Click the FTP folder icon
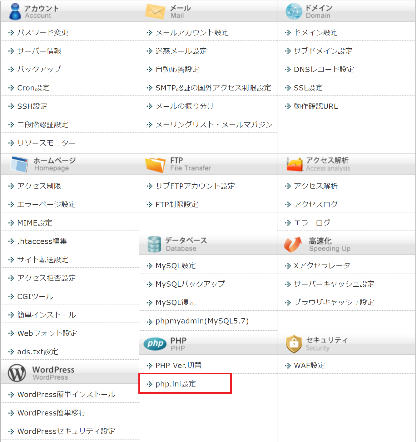417x442 pixels. (155, 165)
